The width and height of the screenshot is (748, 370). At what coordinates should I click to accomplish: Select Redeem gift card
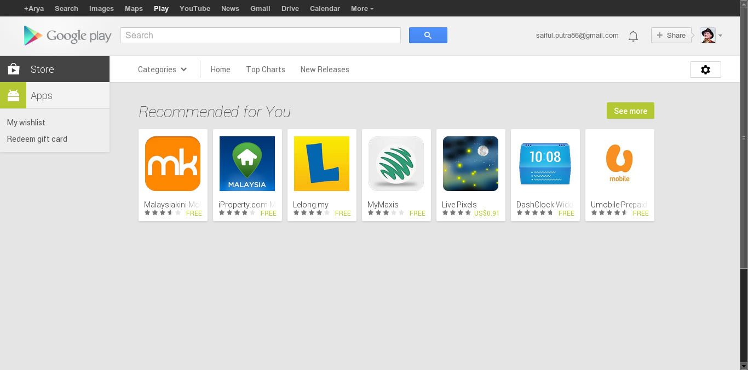coord(37,138)
